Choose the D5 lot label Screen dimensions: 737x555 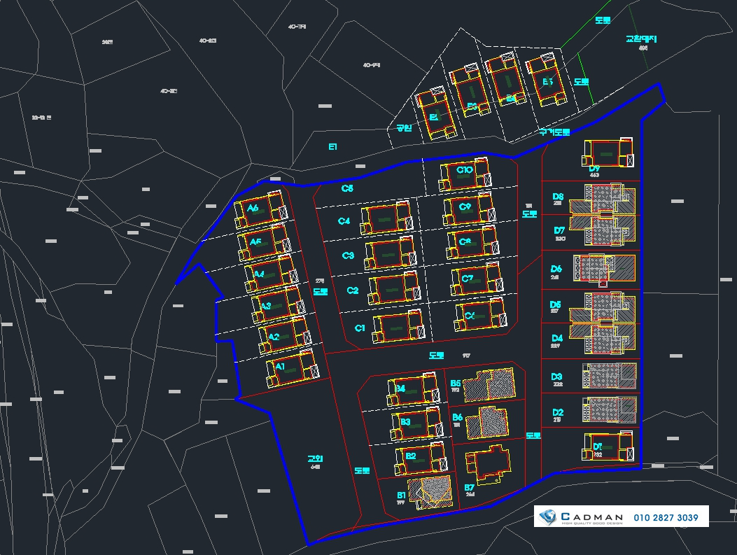click(555, 304)
